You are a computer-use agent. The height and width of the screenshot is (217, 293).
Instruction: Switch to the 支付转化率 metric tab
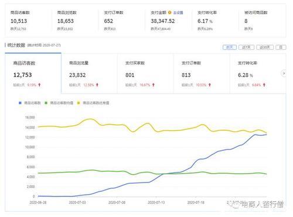coord(255,74)
